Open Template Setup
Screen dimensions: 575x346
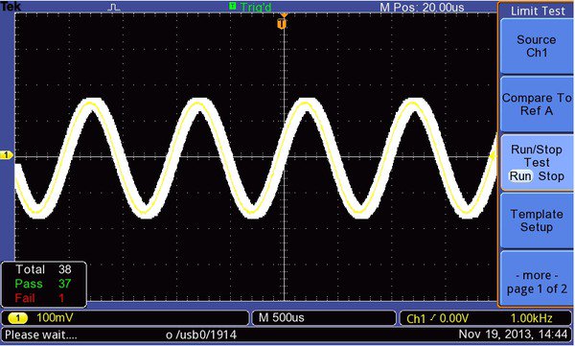[536, 220]
